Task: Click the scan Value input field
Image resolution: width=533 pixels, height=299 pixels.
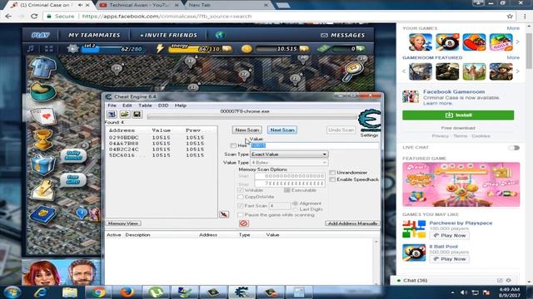Action: (315, 145)
